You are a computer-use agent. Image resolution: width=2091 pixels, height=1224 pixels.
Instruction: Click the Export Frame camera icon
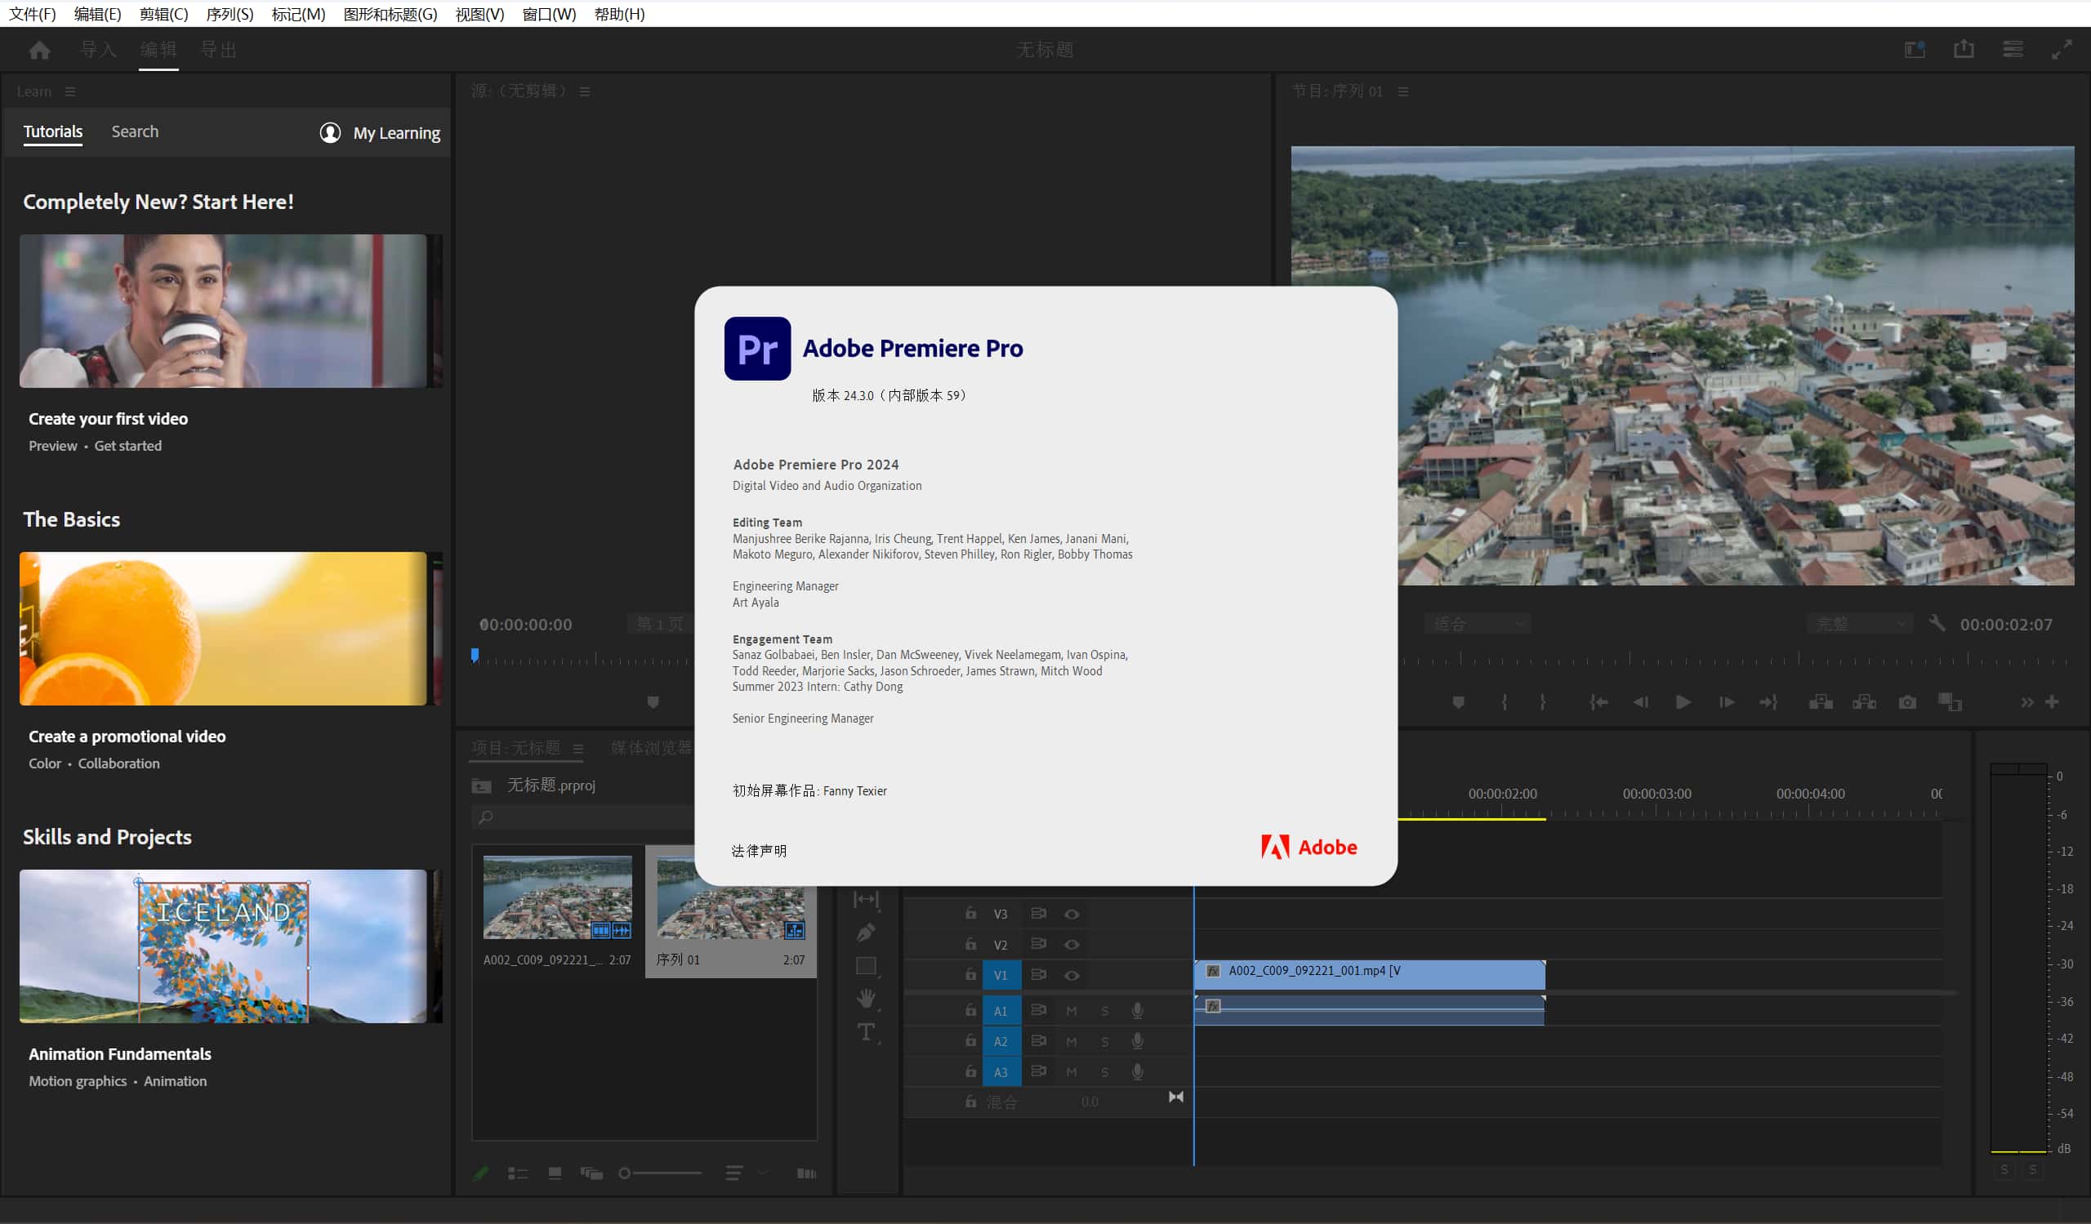1906,701
